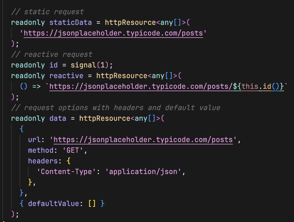Click the 'url' key

click(34, 140)
